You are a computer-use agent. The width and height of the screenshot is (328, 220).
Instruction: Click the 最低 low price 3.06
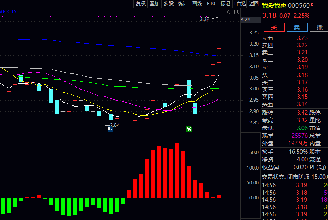[302, 128]
